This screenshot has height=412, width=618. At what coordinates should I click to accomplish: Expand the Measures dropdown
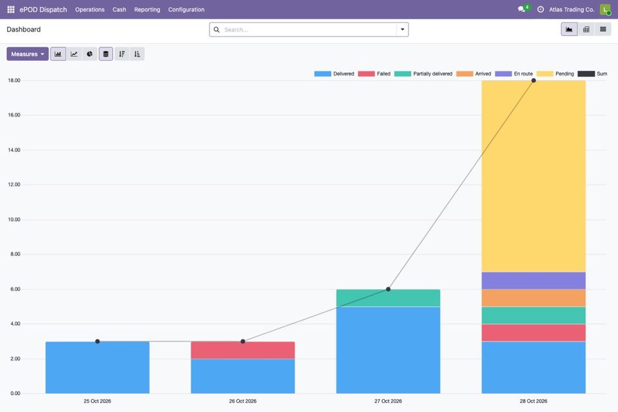tap(28, 54)
